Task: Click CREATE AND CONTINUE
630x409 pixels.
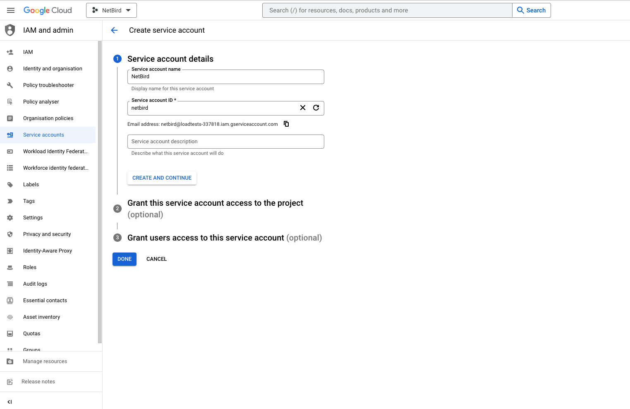Action: [x=162, y=178]
